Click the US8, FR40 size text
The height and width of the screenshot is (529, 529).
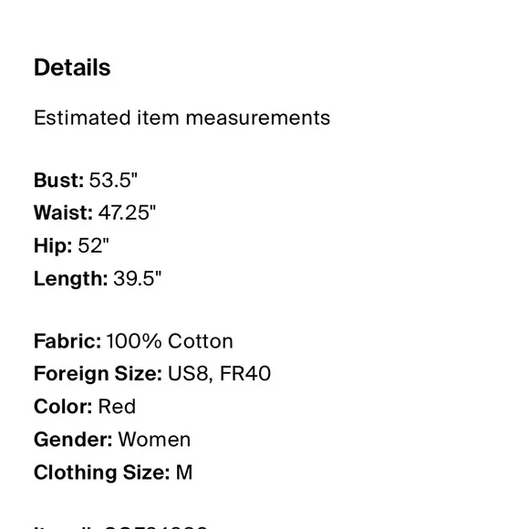coord(219,373)
